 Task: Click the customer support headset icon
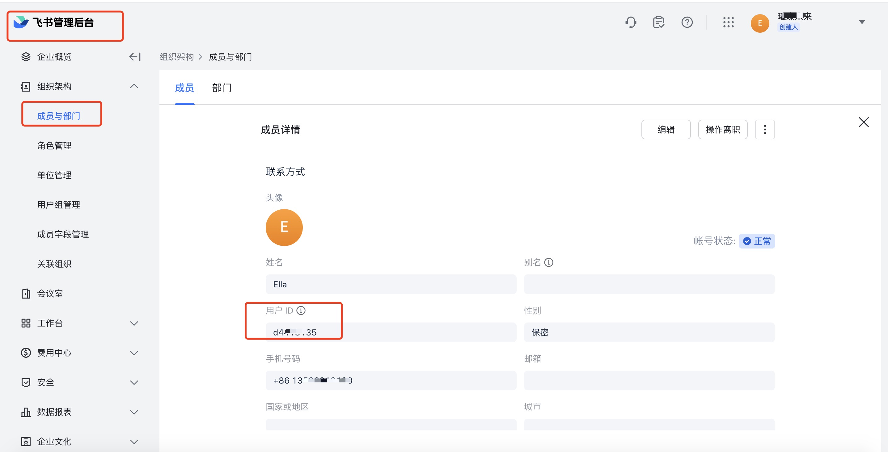(x=631, y=23)
